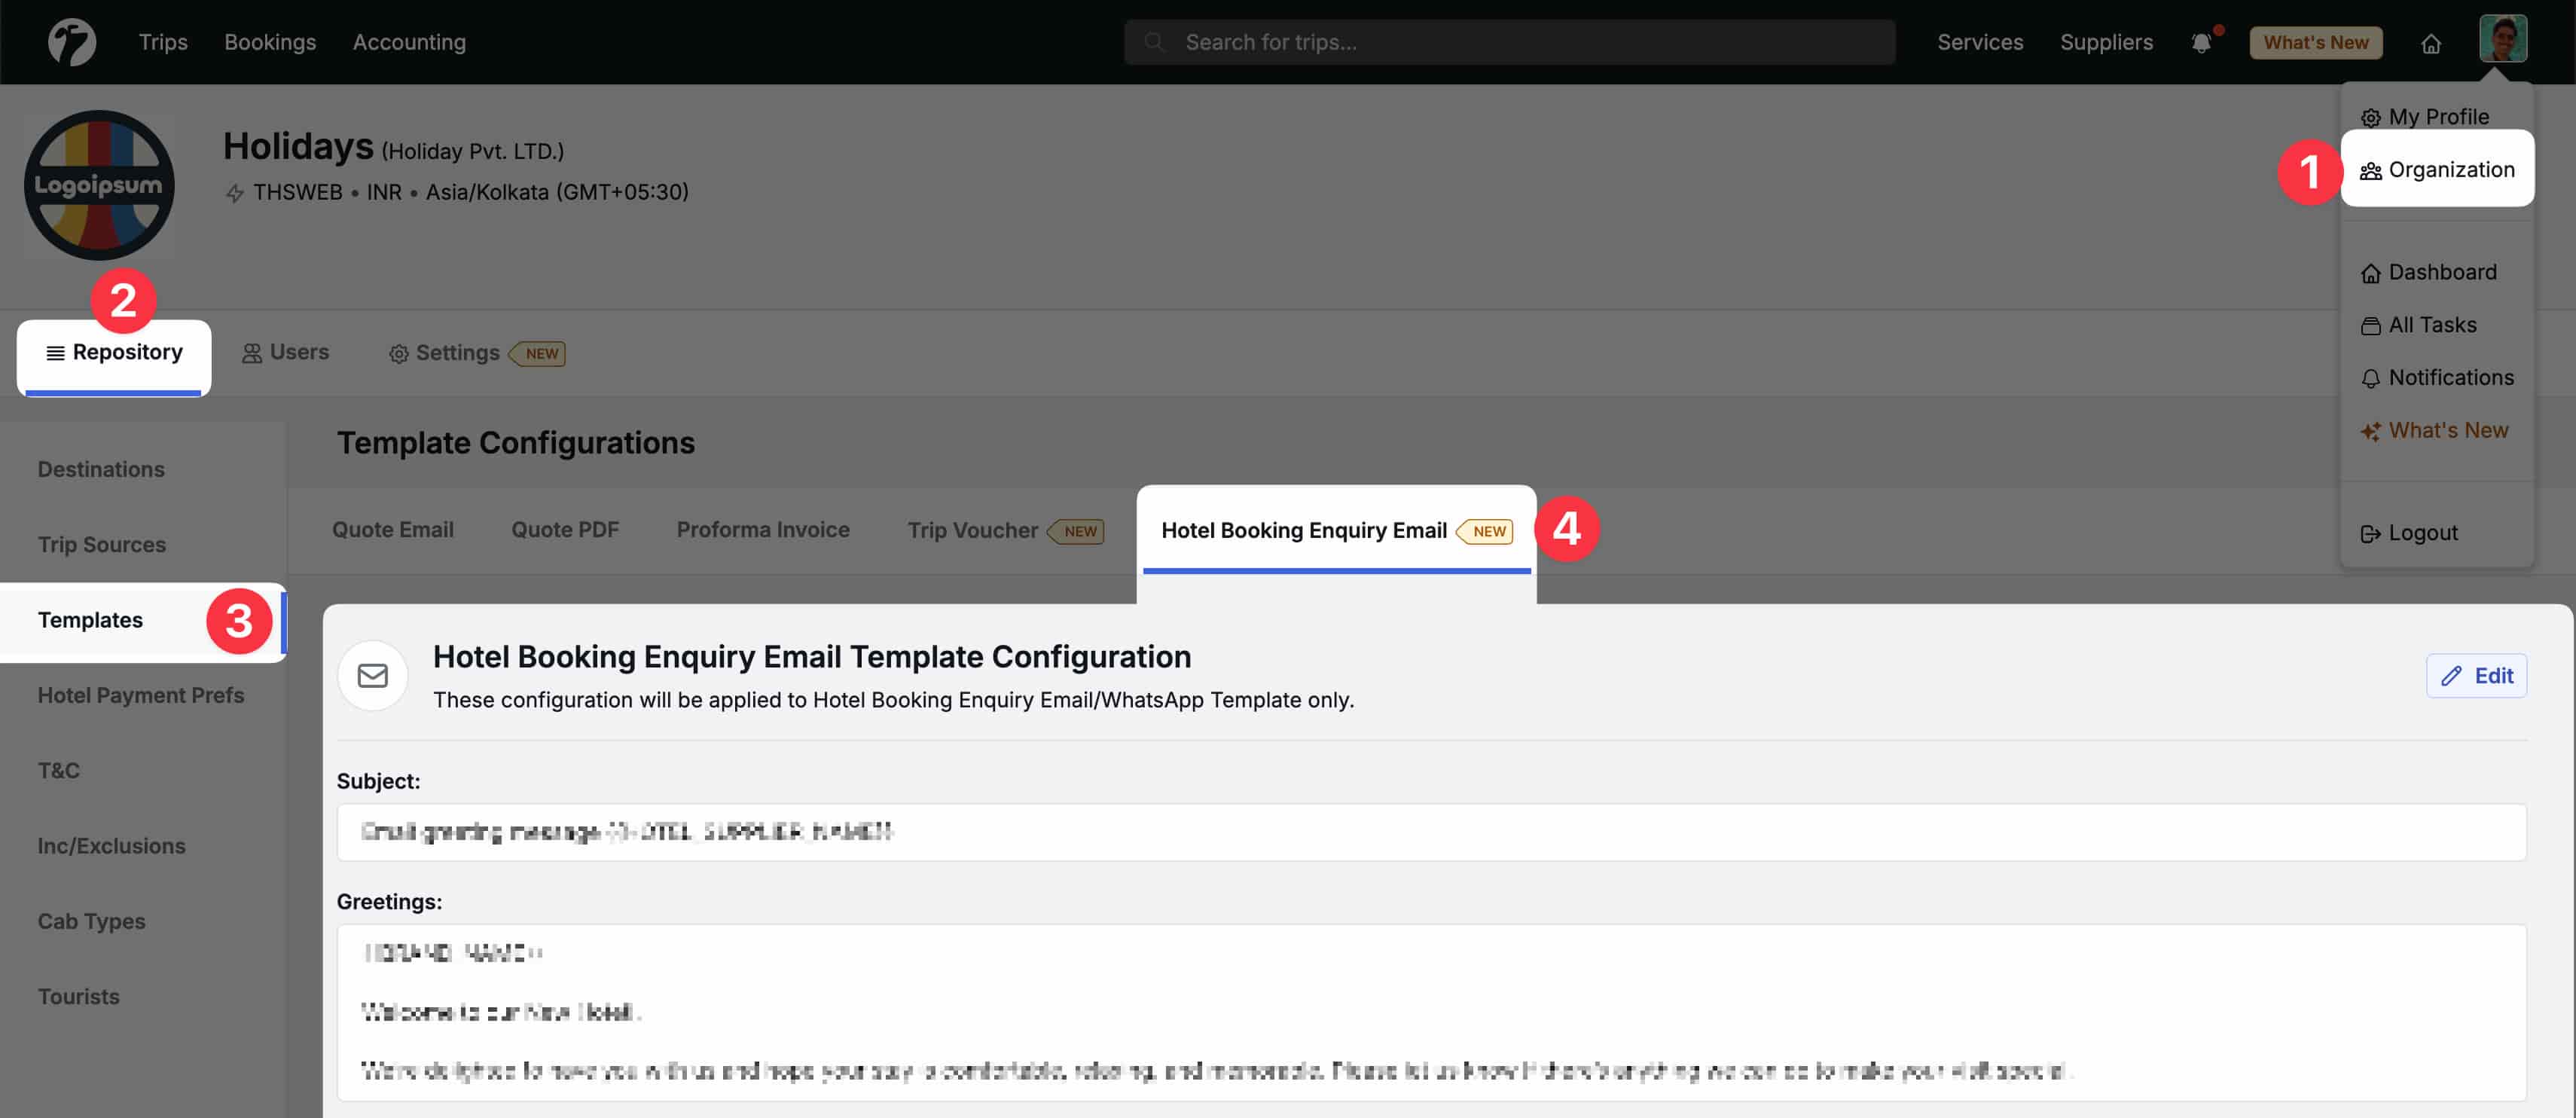Click the Edit button for the template

click(2477, 675)
